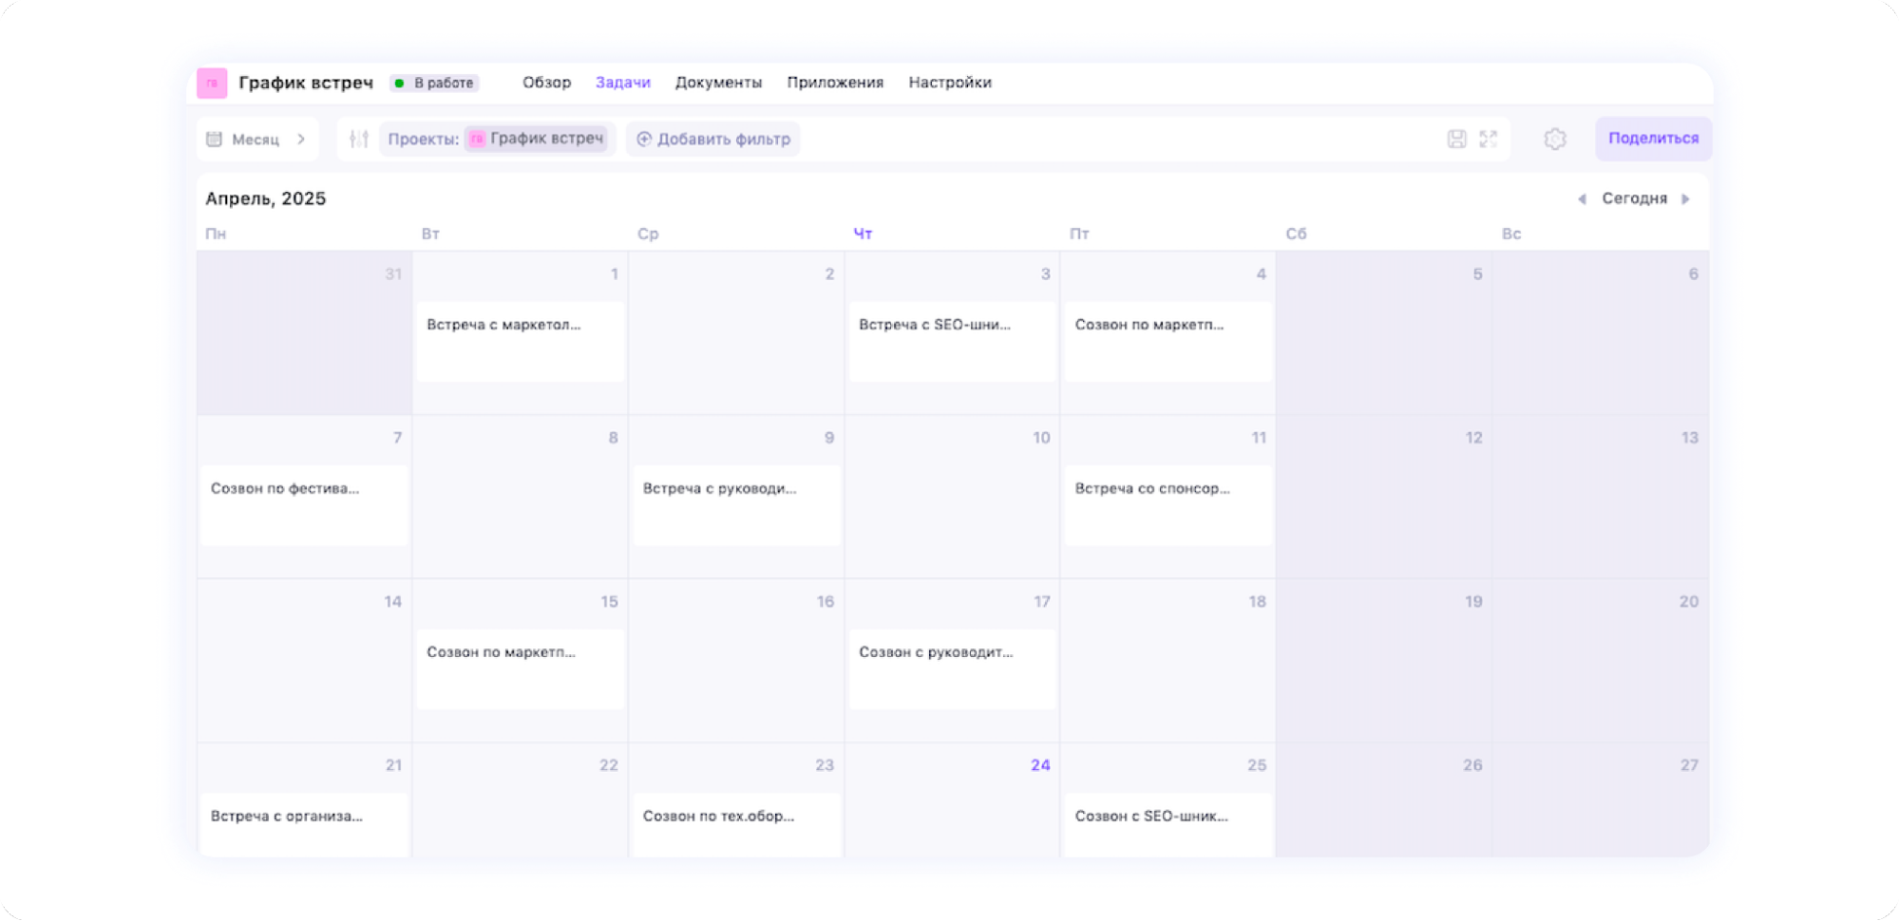Open the В работе status dropdown
The image size is (1899, 921).
coord(435,84)
